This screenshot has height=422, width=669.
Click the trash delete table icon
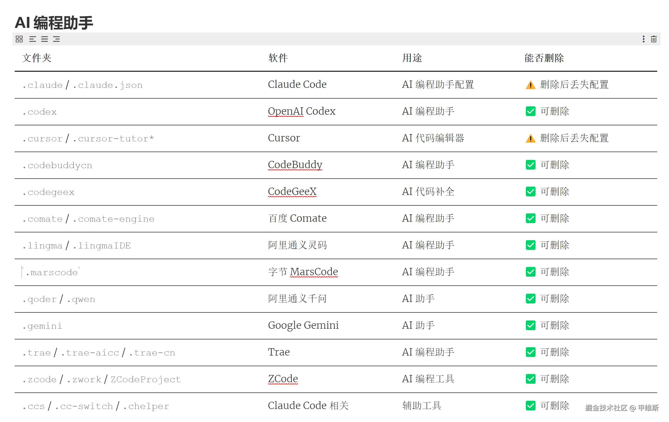pos(654,39)
